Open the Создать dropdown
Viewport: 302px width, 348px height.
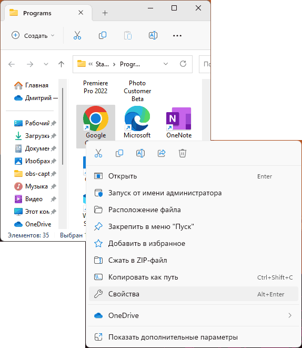[33, 35]
